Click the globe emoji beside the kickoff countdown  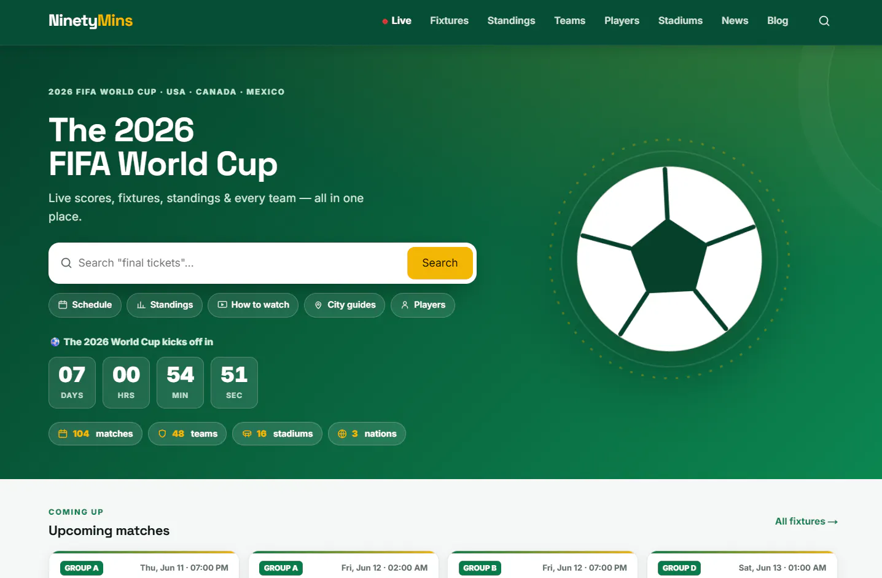click(x=55, y=342)
